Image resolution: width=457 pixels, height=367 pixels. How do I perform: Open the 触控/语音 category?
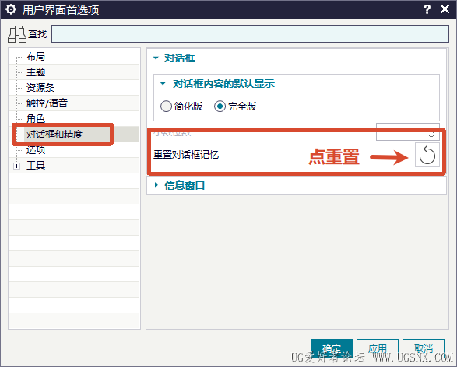47,103
